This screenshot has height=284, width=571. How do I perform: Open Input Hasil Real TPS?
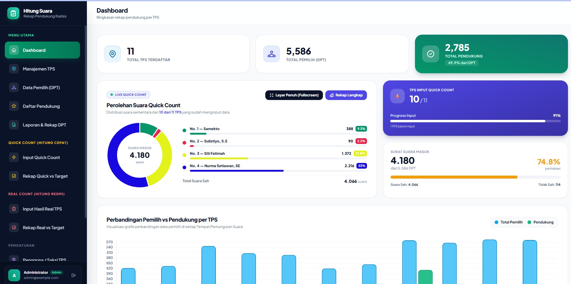(42, 209)
